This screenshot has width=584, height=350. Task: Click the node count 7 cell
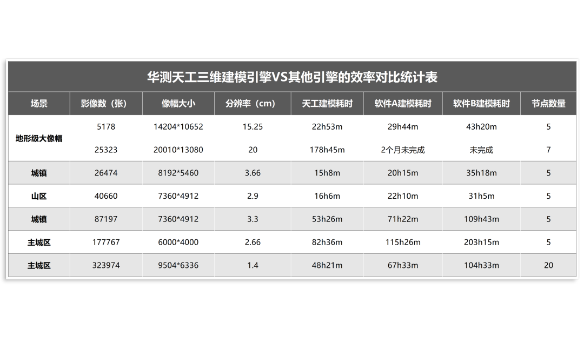pos(548,150)
